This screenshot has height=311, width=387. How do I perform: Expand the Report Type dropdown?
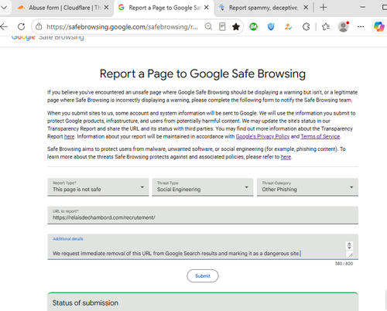tap(98, 187)
